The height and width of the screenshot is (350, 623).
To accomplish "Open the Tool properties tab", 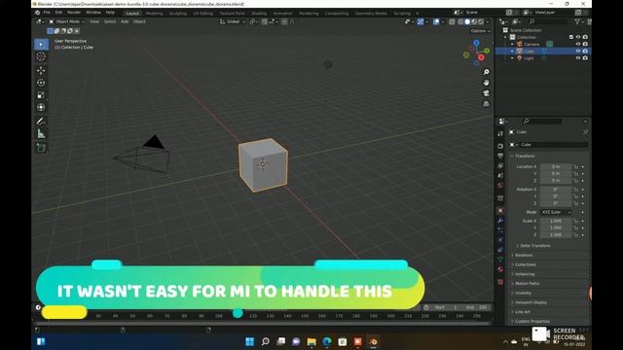I will [x=500, y=134].
